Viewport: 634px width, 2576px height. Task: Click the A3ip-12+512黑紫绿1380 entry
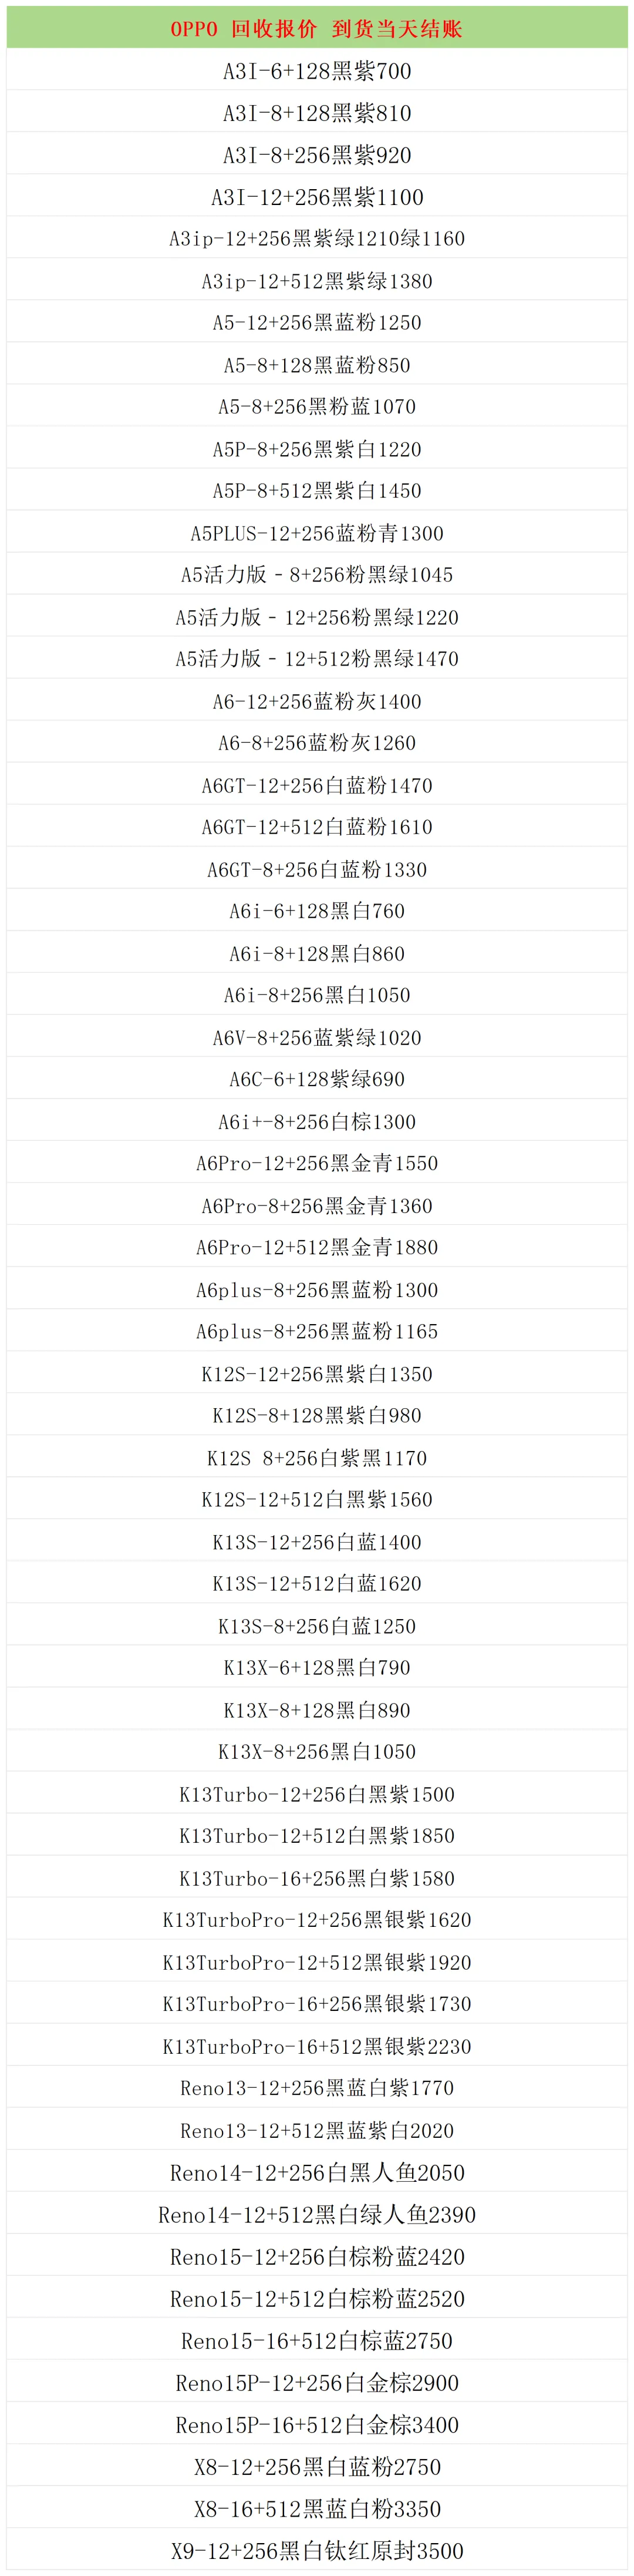(x=317, y=280)
